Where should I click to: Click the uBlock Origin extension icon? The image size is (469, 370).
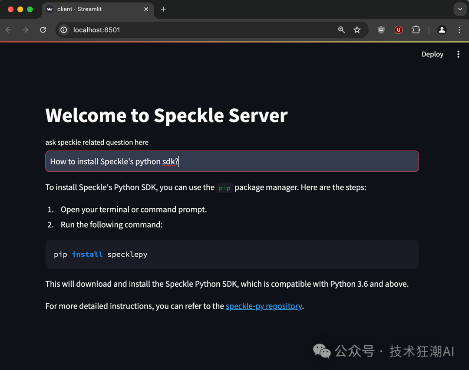(x=398, y=29)
